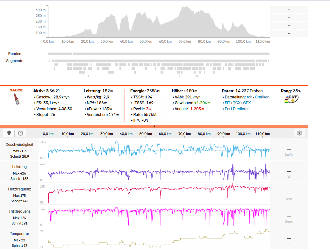This screenshot has width=330, height=250.
Task: Click the Leistung power chart label
Action: tap(19, 167)
